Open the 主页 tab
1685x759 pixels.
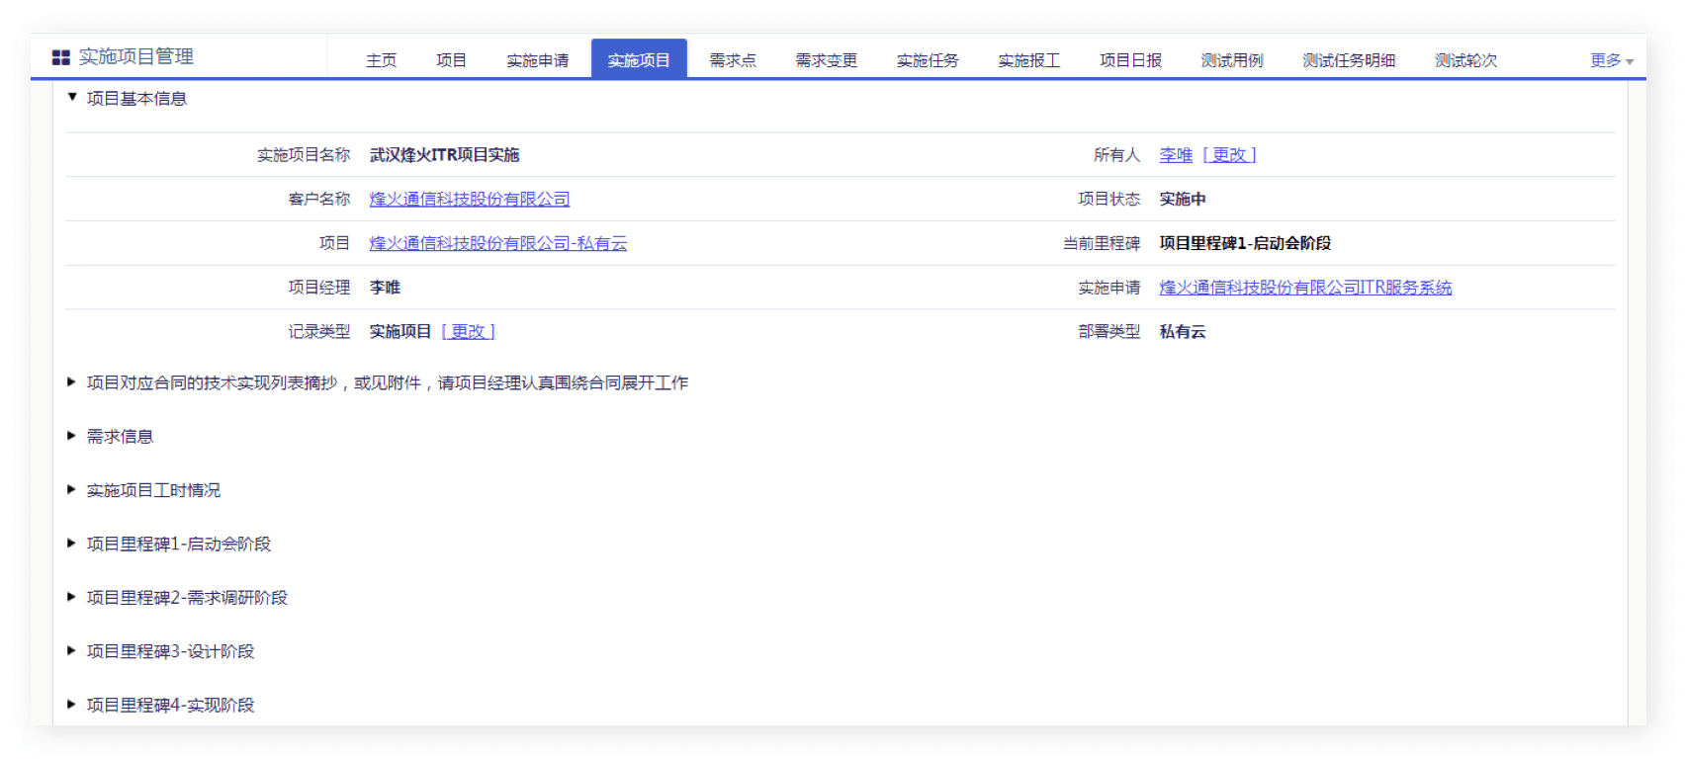point(382,60)
